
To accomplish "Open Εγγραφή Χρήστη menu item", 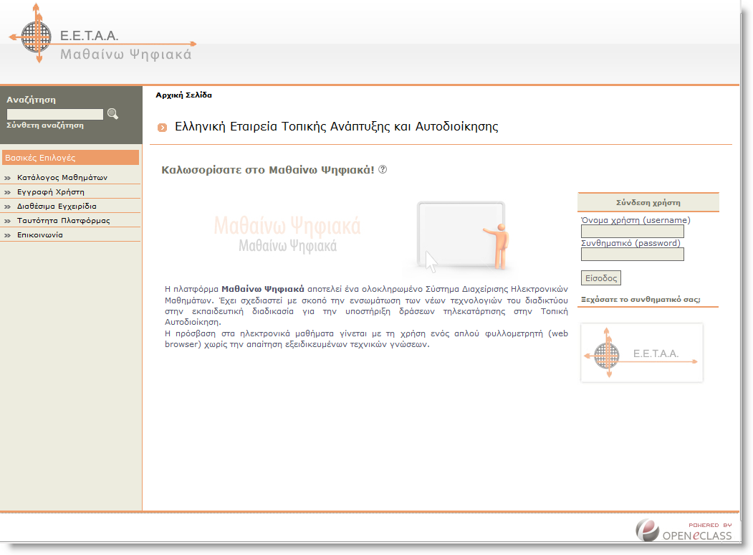I will click(50, 191).
